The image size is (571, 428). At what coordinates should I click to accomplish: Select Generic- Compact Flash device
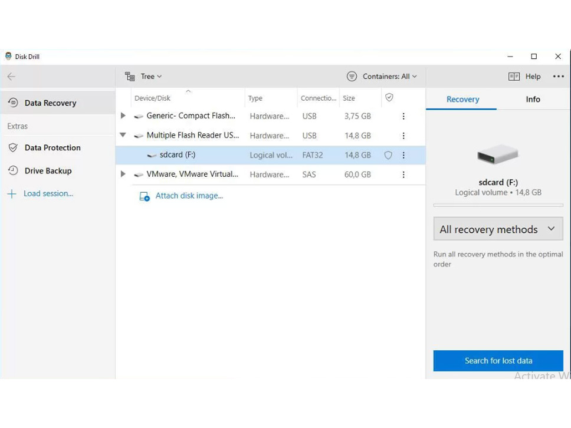click(270, 116)
